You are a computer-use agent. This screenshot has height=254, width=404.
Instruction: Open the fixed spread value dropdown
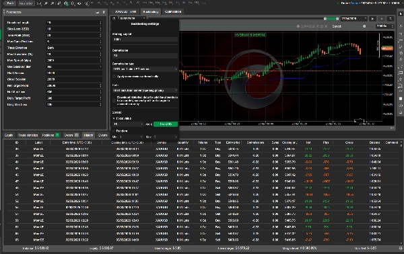[128, 124]
